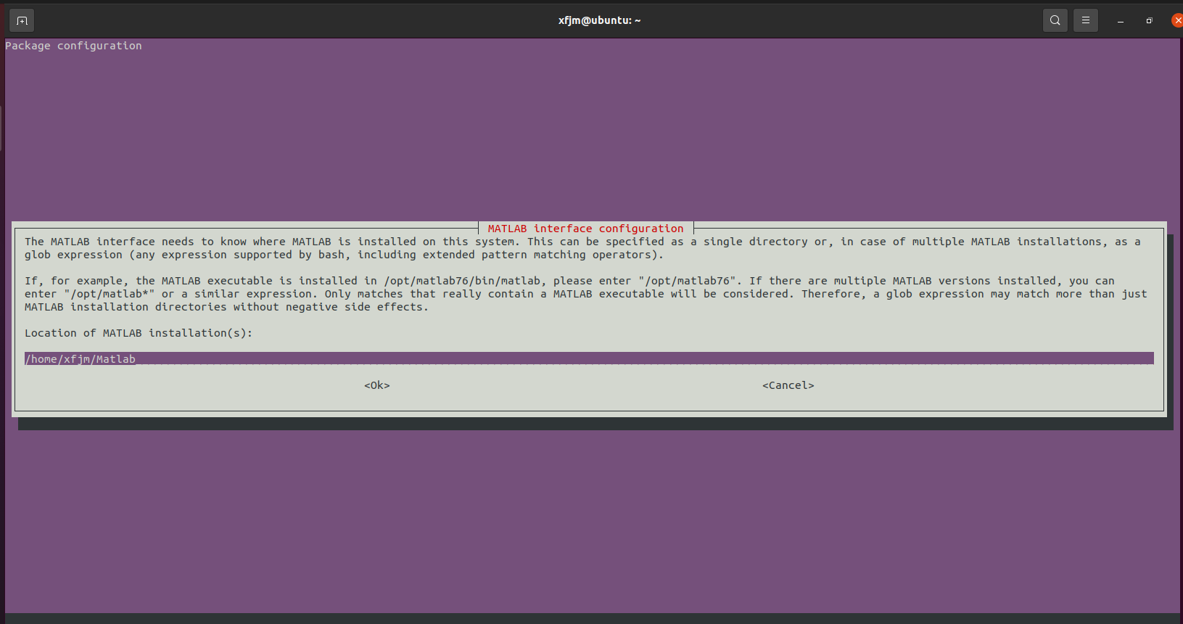Select the <Cancel> button

788,385
